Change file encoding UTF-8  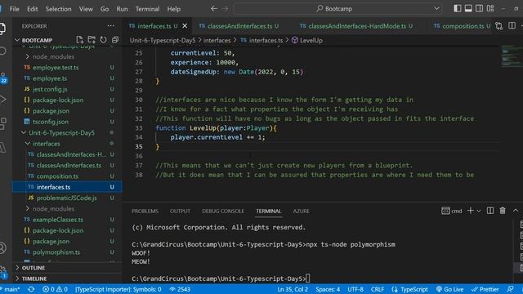click(355, 289)
